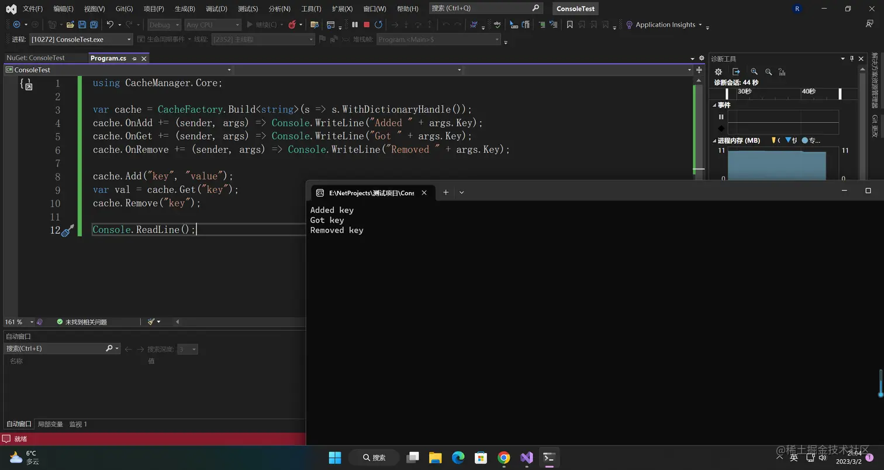Click the Autos 搜索(Ctrl+E) search field
The height and width of the screenshot is (470, 884).
click(x=61, y=348)
